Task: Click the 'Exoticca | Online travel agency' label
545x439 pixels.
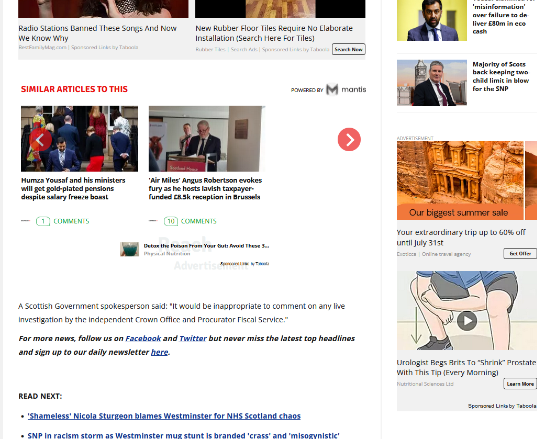Action: point(434,254)
